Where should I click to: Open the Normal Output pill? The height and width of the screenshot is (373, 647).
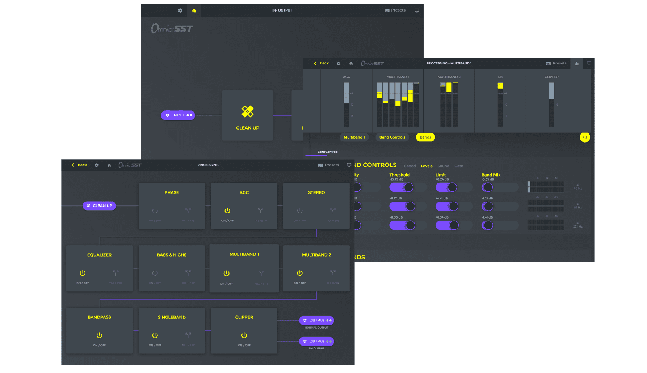click(316, 320)
